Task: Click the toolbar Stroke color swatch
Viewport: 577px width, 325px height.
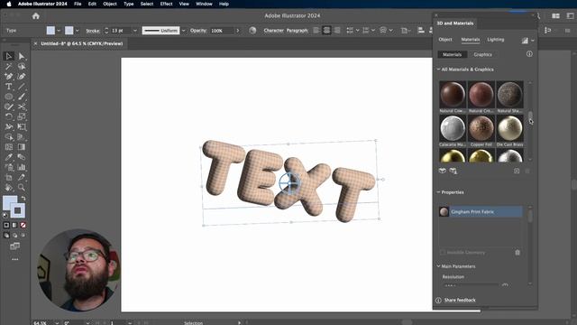Action: (x=17, y=210)
